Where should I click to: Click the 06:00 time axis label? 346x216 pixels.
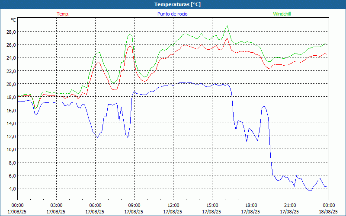[95, 206]
